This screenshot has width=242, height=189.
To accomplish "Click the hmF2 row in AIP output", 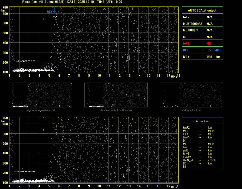I will (x=186, y=128).
